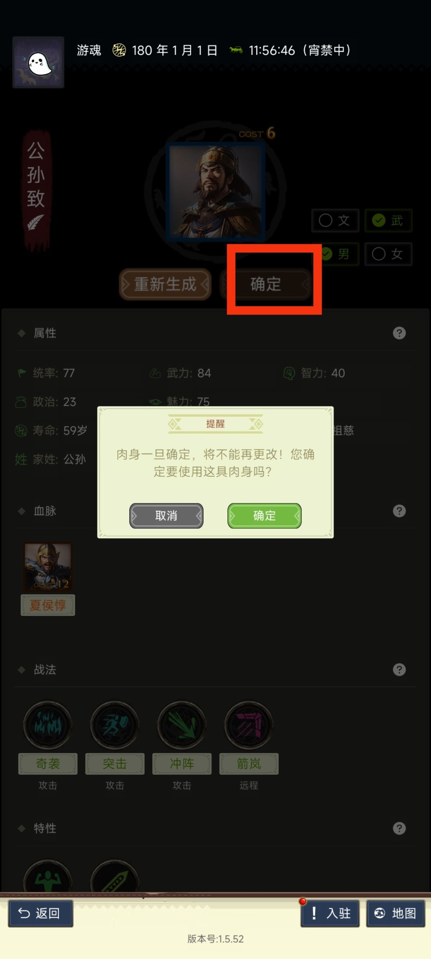Select the 奇袭 skill icon
431x959 pixels.
[48, 725]
